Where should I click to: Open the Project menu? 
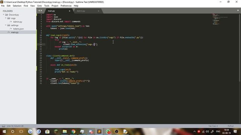click(55, 6)
